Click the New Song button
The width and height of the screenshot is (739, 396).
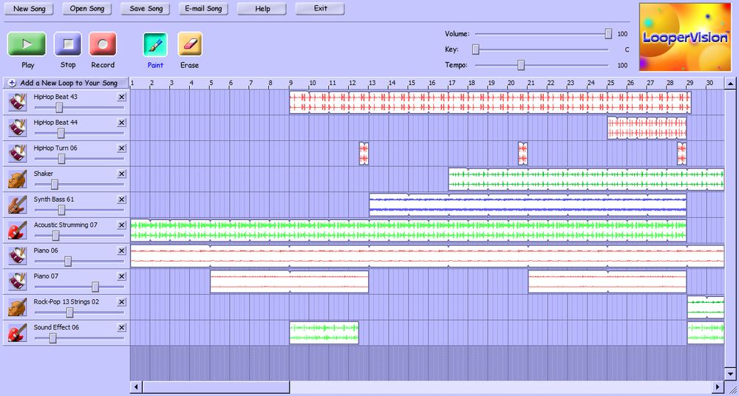point(30,9)
